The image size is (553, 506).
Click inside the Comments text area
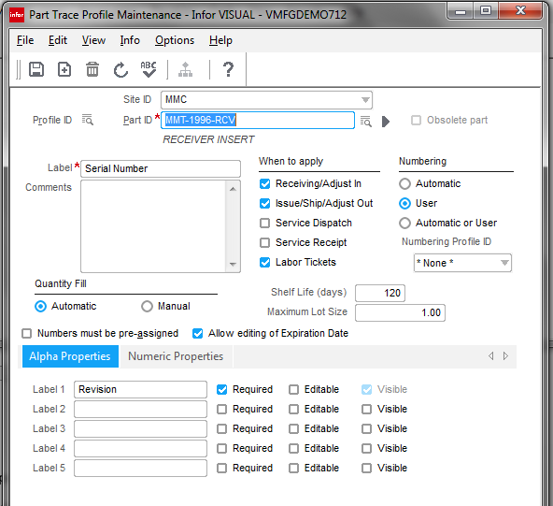[x=153, y=226]
